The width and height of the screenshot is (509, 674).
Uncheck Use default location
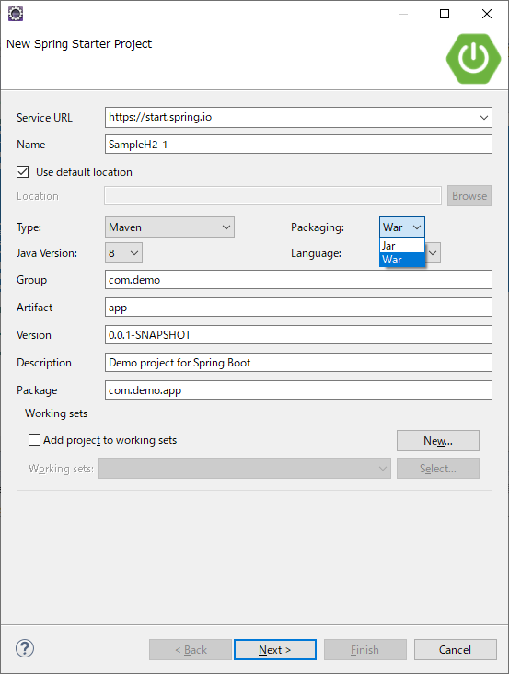pos(23,172)
